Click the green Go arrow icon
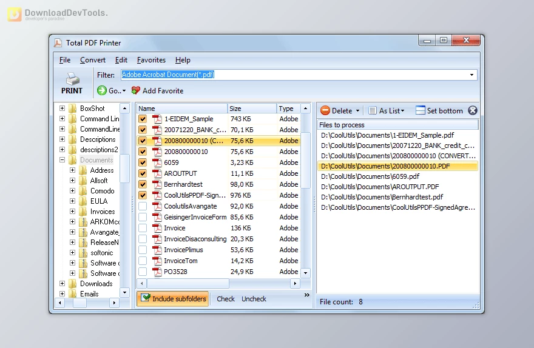This screenshot has height=348, width=534. point(101,90)
